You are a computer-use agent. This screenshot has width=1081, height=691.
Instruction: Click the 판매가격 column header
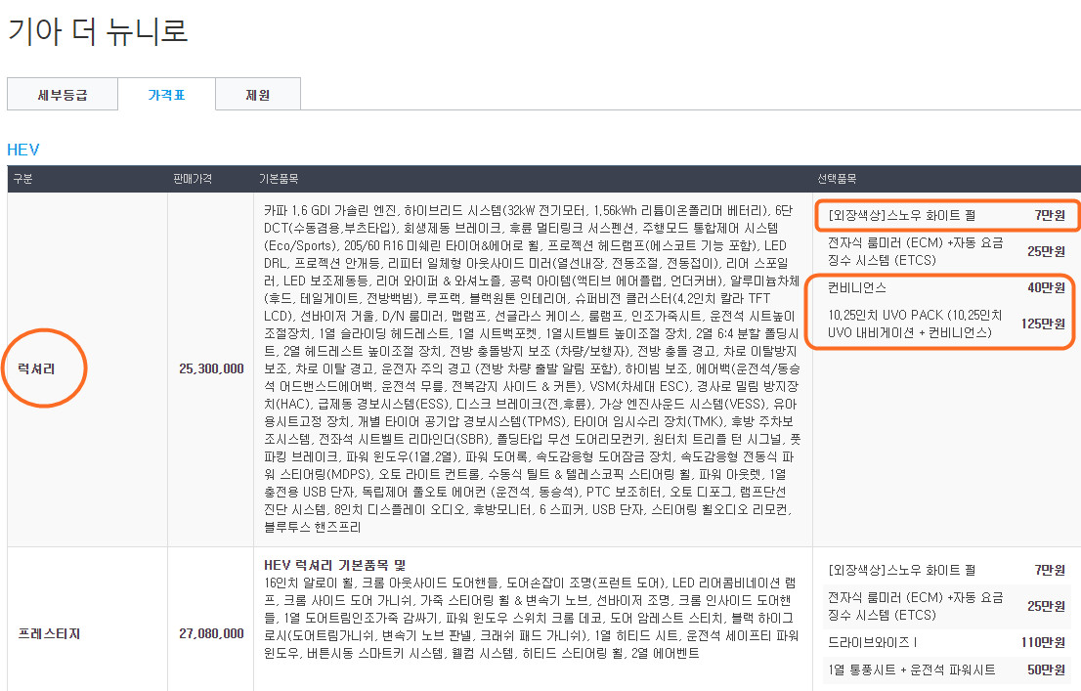pos(193,179)
